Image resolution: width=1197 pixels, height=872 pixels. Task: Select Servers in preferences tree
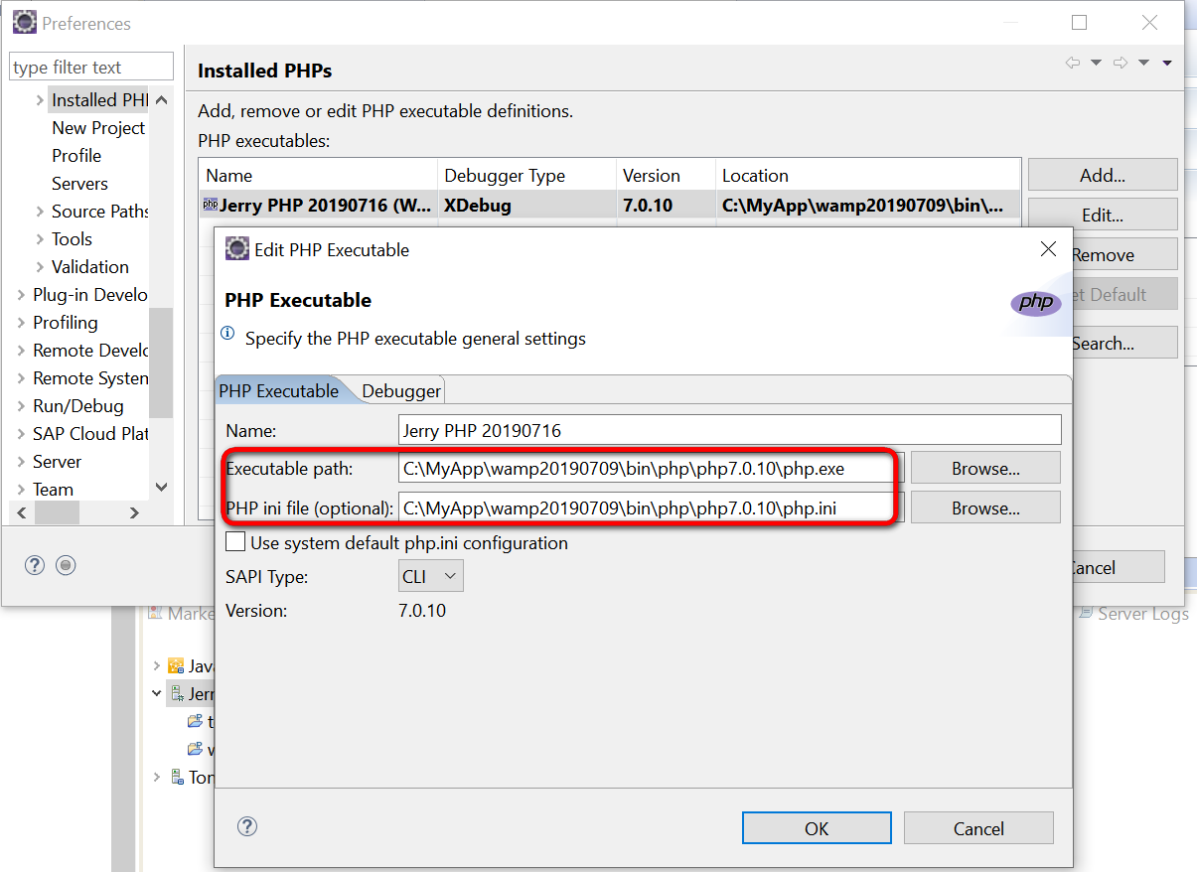(79, 184)
